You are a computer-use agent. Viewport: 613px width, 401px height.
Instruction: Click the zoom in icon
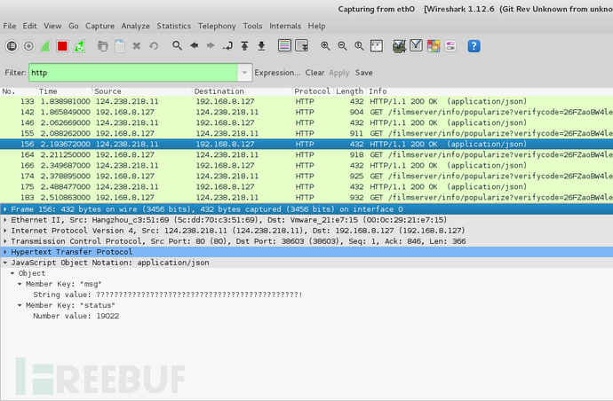[325, 46]
